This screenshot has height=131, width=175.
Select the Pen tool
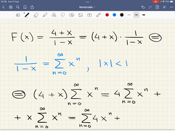(x=27, y=15)
